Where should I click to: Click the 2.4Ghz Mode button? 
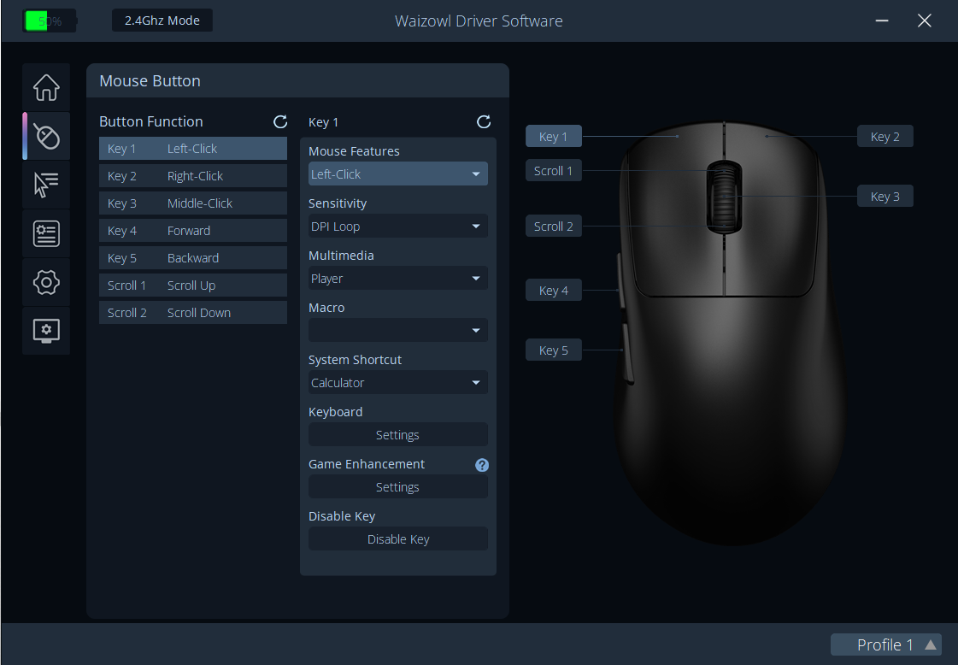click(162, 21)
